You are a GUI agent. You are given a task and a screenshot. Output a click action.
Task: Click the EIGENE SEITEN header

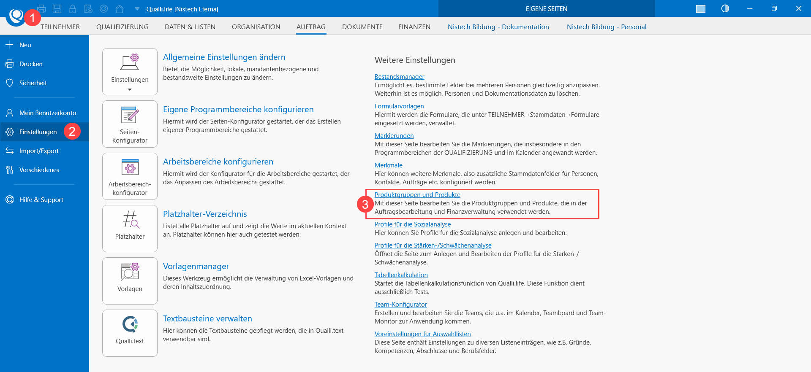pos(547,8)
